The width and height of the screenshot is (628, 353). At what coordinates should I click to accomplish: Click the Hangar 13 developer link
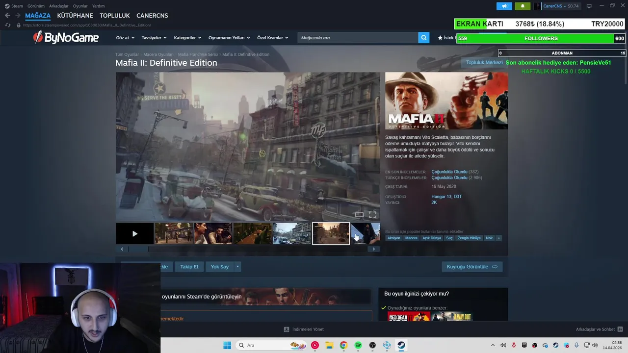coord(441,197)
